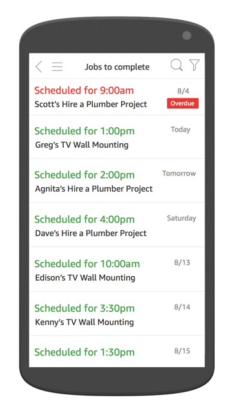Tap the Jobs to complete title
This screenshot has height=413, width=232.
pos(117,67)
